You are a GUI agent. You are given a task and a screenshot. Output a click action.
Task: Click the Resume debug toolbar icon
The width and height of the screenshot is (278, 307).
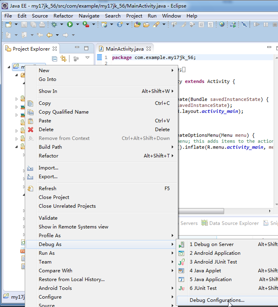click(256, 24)
